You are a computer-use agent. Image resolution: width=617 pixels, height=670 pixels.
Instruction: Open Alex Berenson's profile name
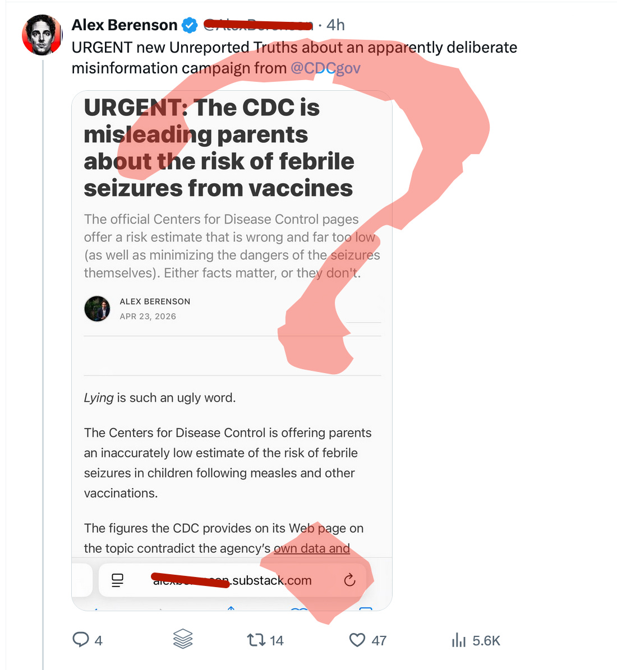coord(124,25)
